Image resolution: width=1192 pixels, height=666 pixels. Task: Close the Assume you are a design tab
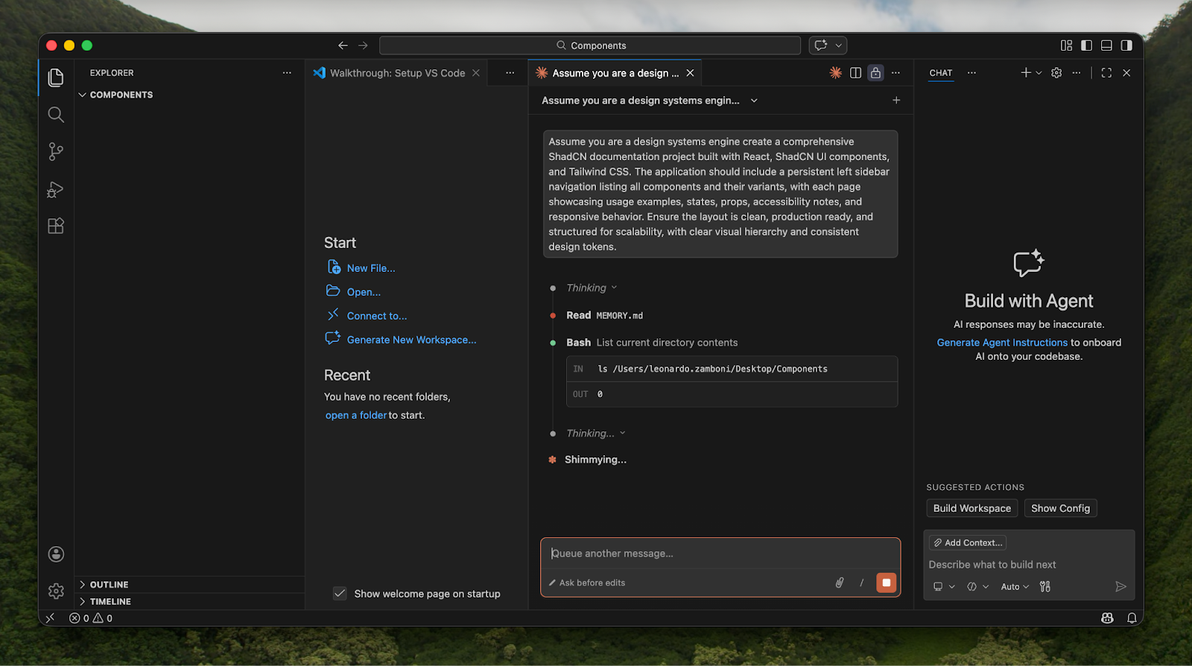point(690,72)
